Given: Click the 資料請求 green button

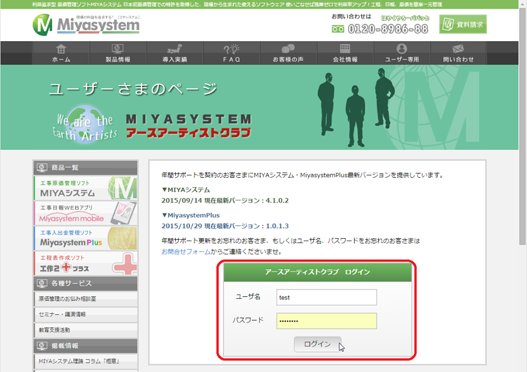Looking at the screenshot, I should tap(463, 24).
